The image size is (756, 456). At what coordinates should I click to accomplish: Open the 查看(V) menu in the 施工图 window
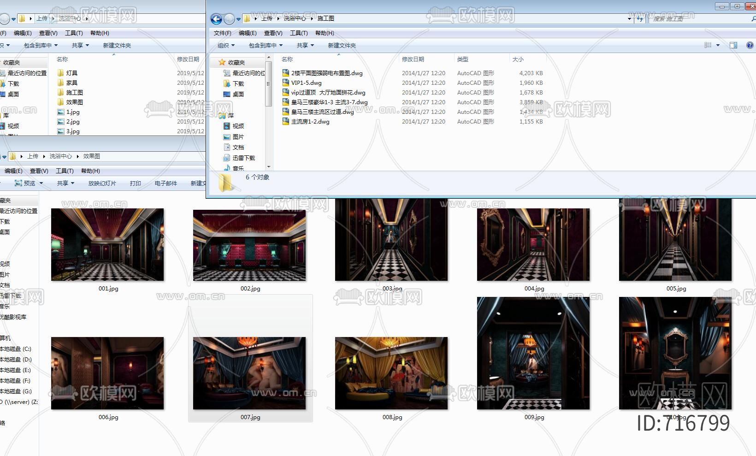pyautogui.click(x=273, y=33)
